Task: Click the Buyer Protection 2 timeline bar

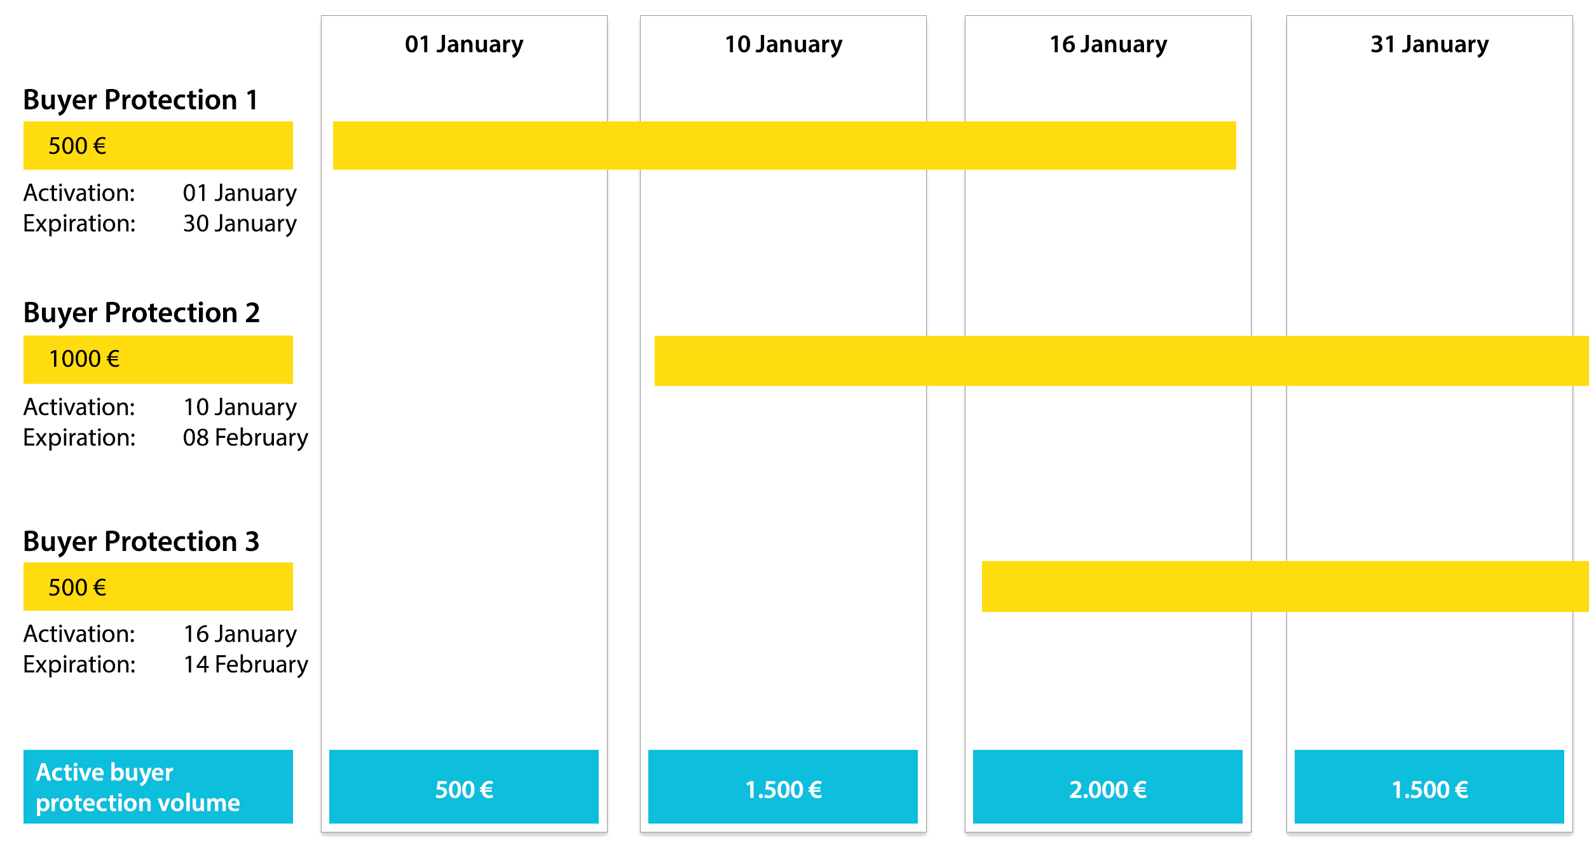Action: point(1122,361)
